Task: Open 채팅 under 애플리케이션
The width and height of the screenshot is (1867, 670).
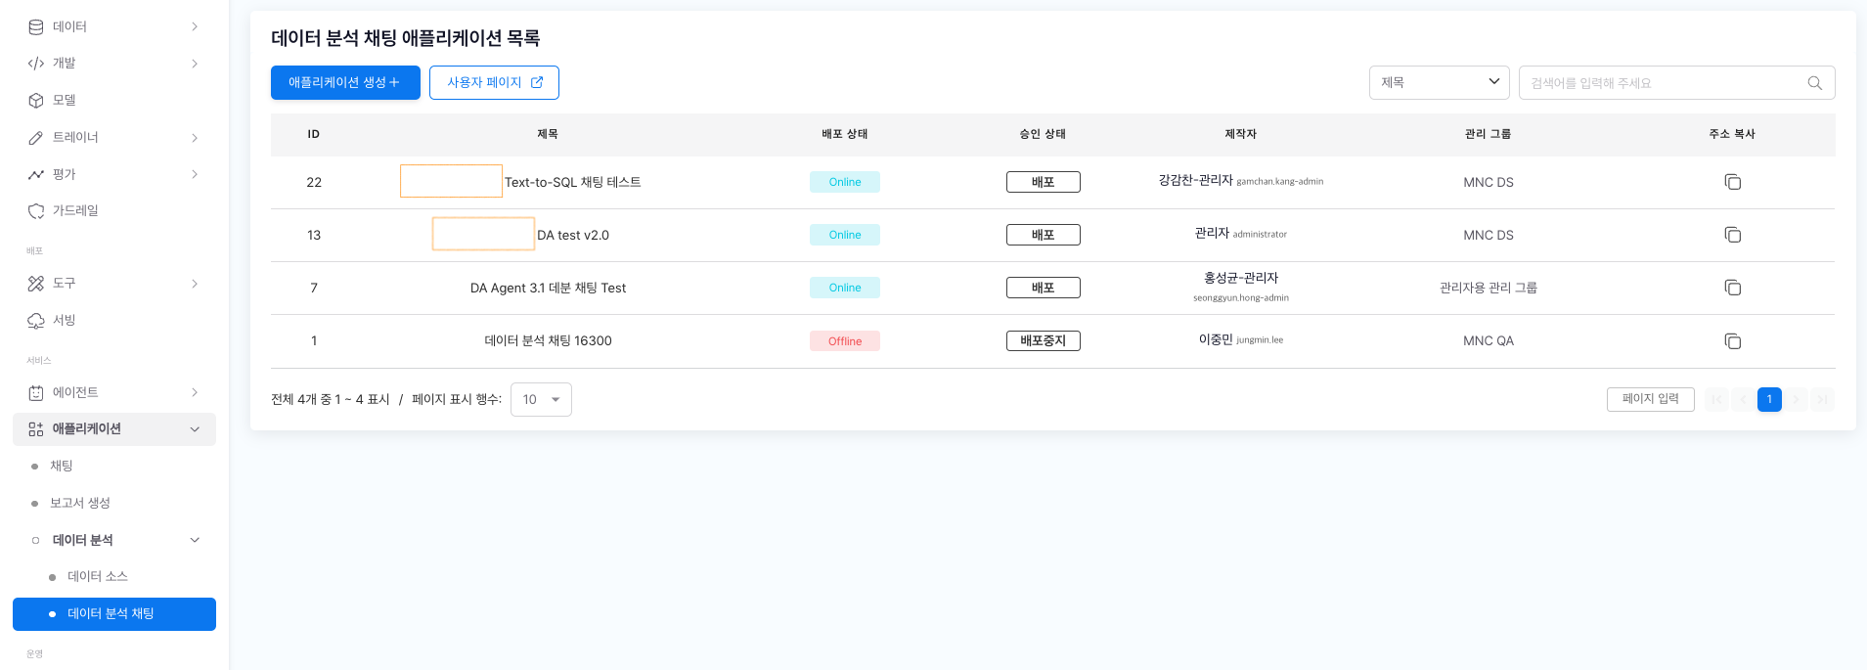Action: click(62, 466)
